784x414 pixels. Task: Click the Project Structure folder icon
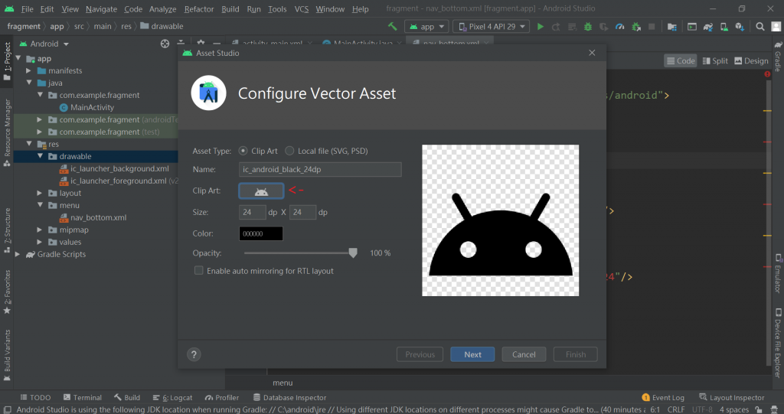[672, 27]
